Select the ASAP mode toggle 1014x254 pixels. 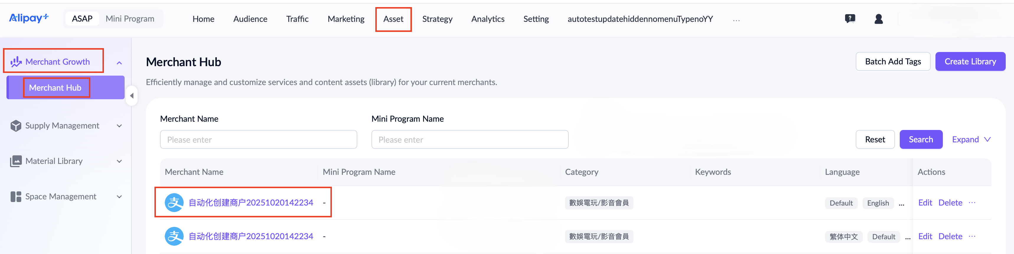click(82, 19)
